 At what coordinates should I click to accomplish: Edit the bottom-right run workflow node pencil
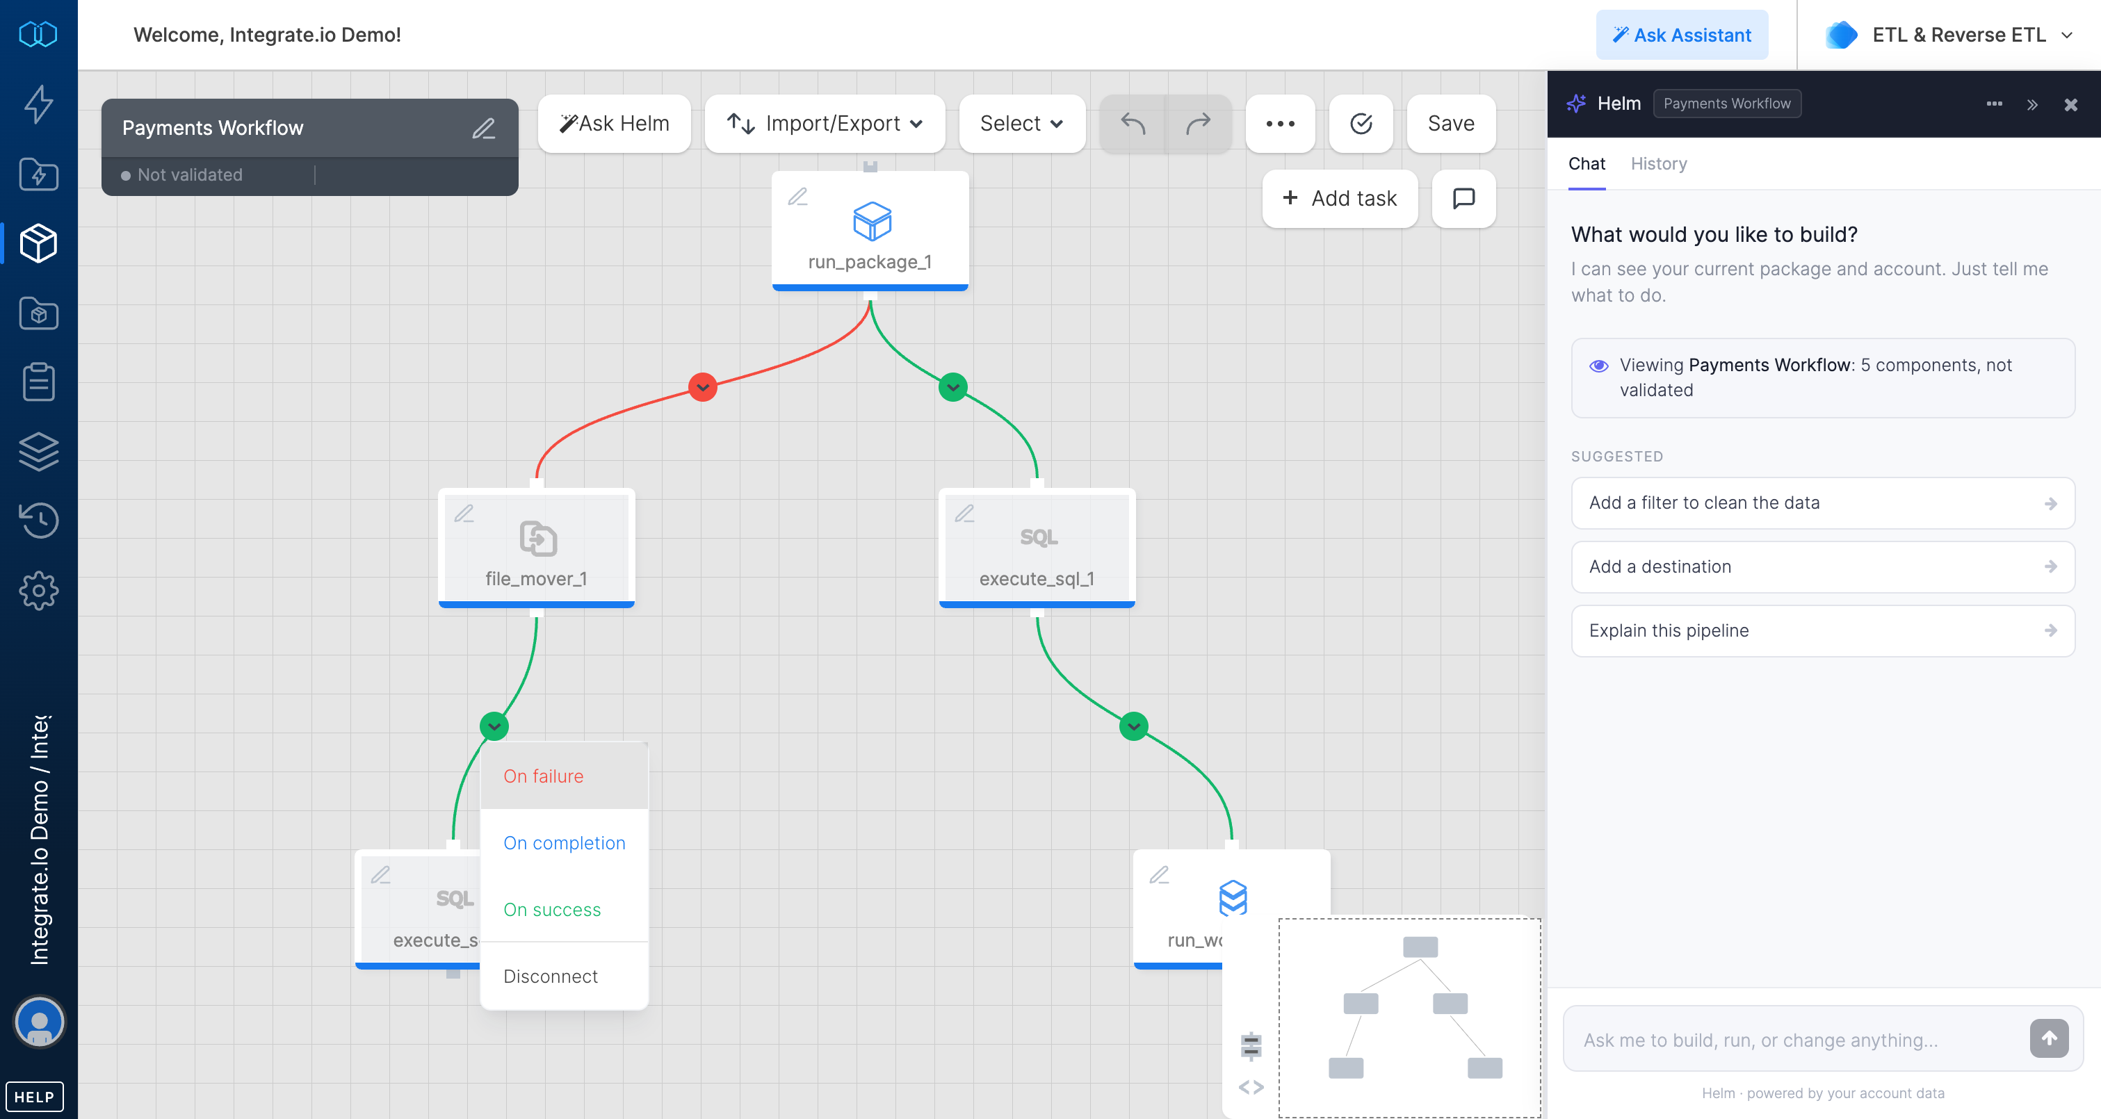pyautogui.click(x=1159, y=874)
